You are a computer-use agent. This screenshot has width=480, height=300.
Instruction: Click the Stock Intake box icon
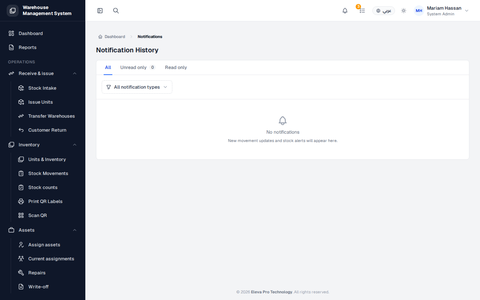[x=21, y=88]
